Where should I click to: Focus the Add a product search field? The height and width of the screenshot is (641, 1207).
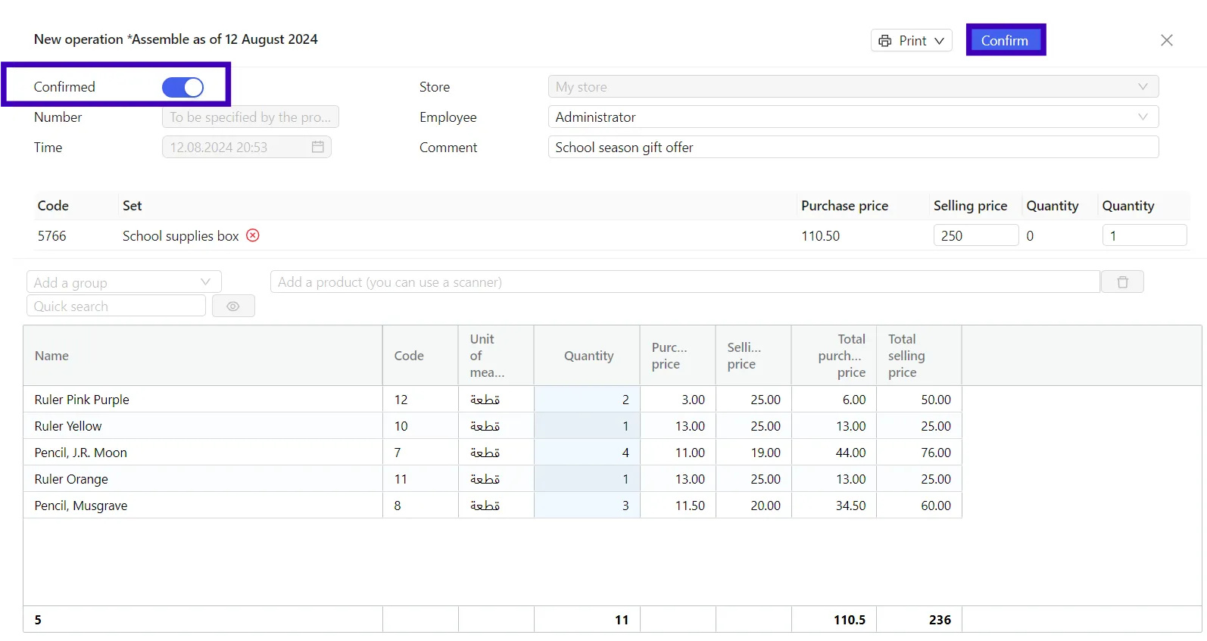click(685, 282)
